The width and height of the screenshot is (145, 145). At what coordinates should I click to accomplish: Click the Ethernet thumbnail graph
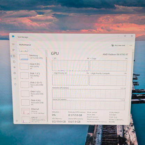pos(26,111)
